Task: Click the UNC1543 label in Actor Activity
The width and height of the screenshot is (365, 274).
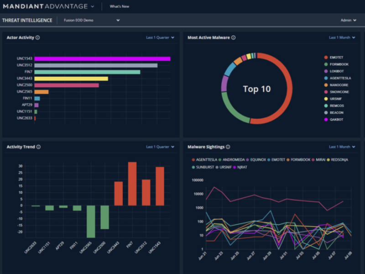Action: click(24, 58)
